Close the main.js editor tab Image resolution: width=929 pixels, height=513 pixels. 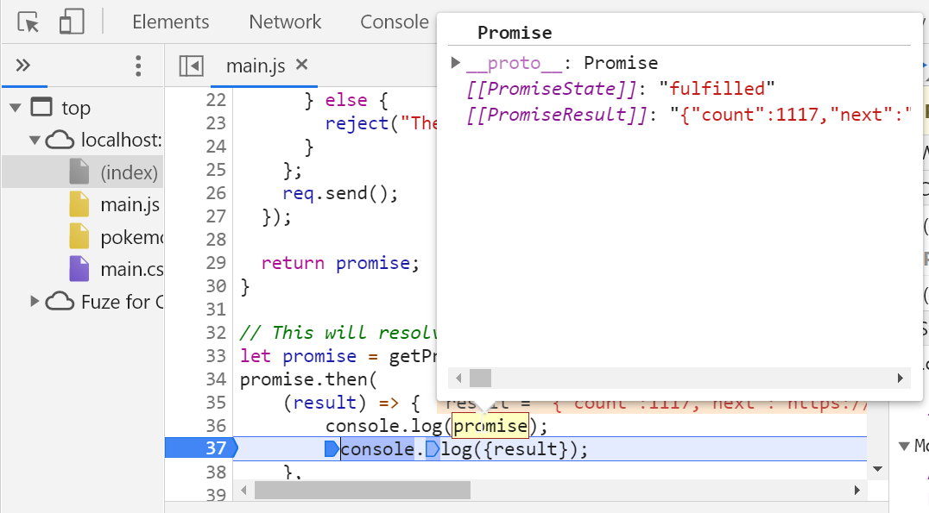(x=302, y=64)
